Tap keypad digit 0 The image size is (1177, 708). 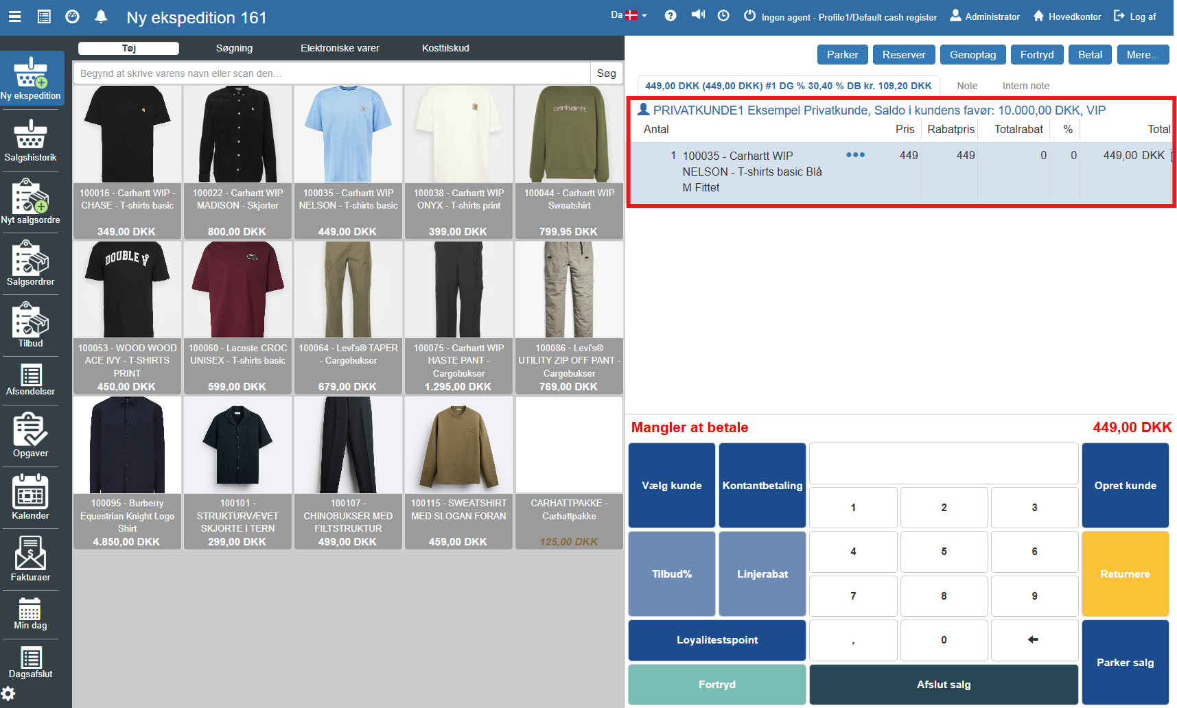coord(944,640)
